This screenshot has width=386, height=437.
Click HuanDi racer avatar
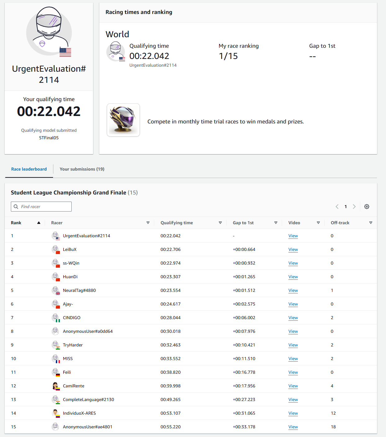[56, 277]
